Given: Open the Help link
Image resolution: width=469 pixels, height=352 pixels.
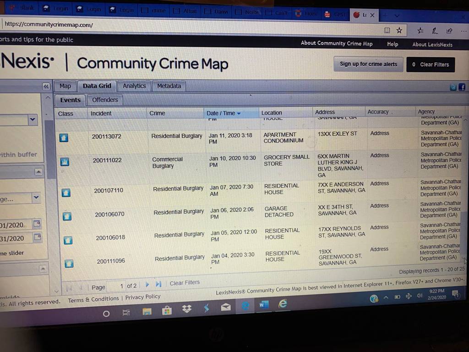Looking at the screenshot, I should (x=393, y=44).
